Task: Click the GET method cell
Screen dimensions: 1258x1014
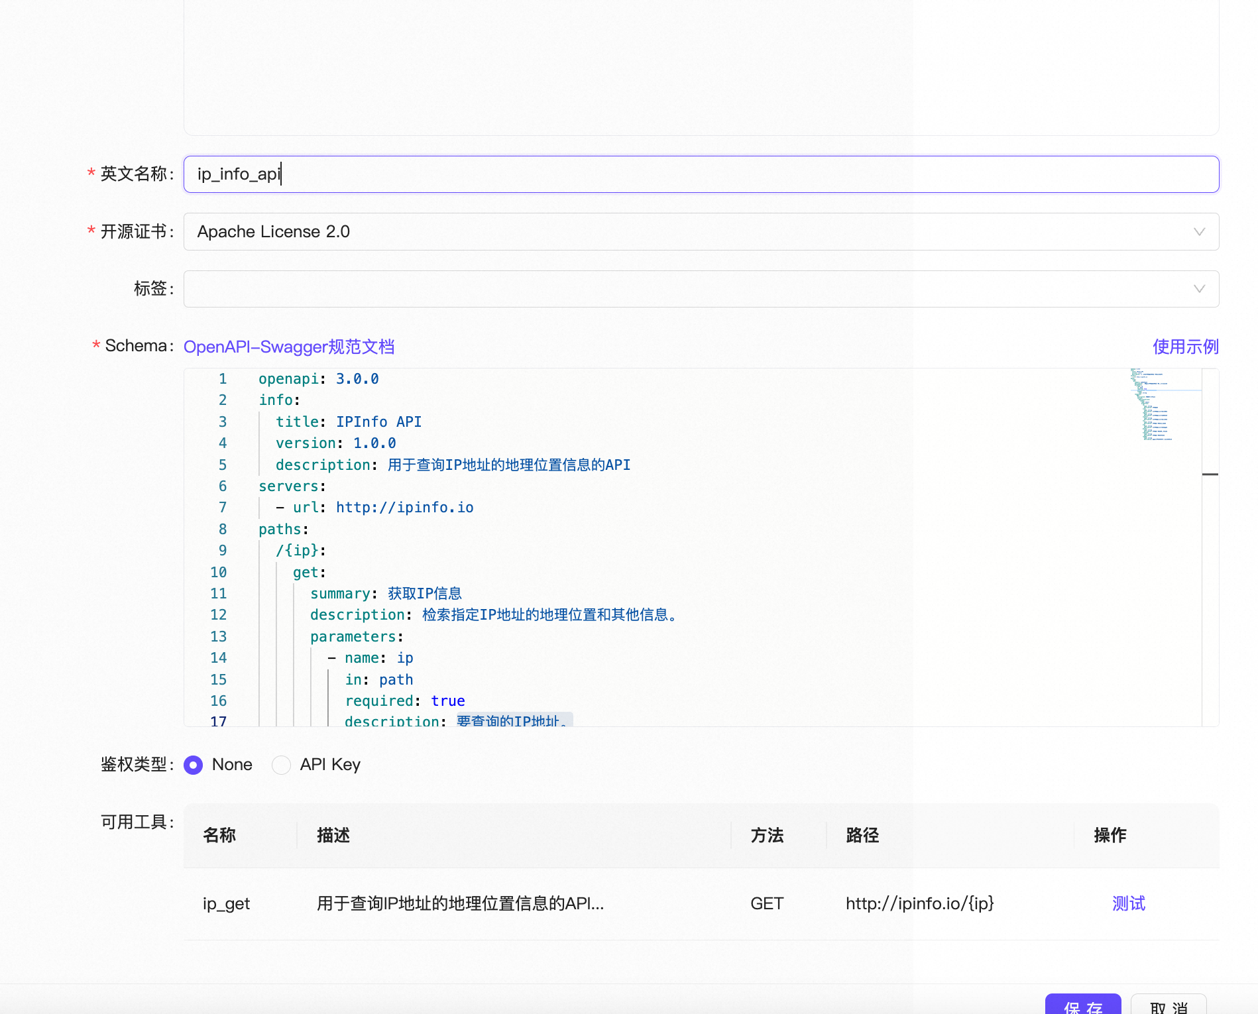Action: click(x=767, y=903)
